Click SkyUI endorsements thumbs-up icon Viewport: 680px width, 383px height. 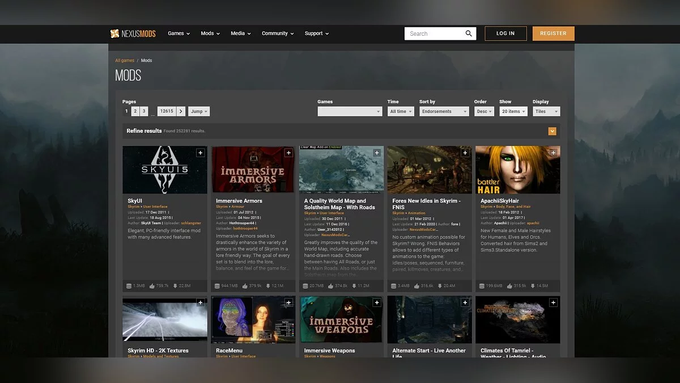click(x=152, y=286)
